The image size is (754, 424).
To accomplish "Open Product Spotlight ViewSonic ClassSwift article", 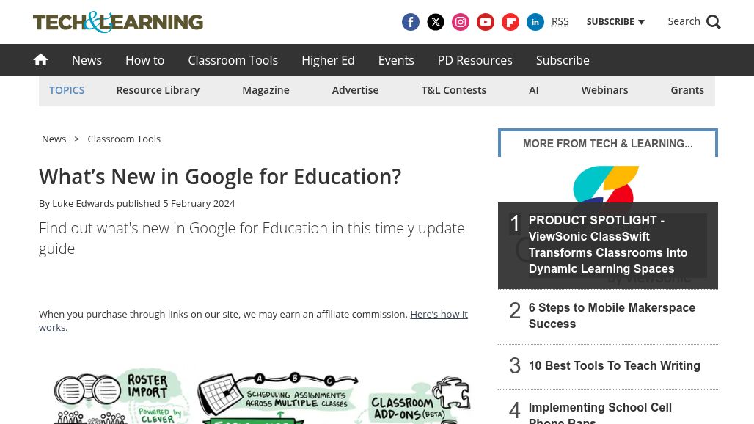I will 608,244.
